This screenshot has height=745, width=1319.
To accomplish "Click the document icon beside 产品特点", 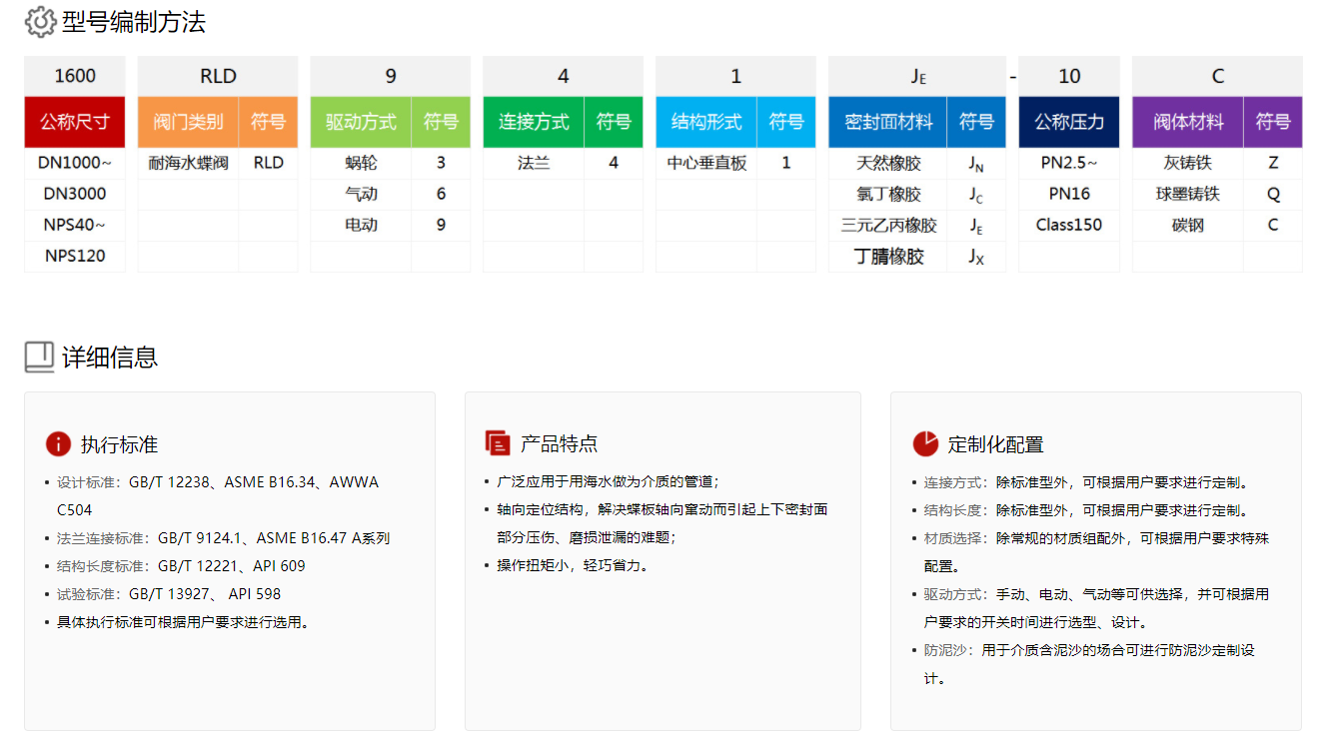I will pos(497,443).
